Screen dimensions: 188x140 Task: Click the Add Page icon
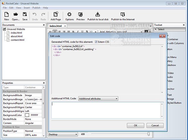[56, 14]
